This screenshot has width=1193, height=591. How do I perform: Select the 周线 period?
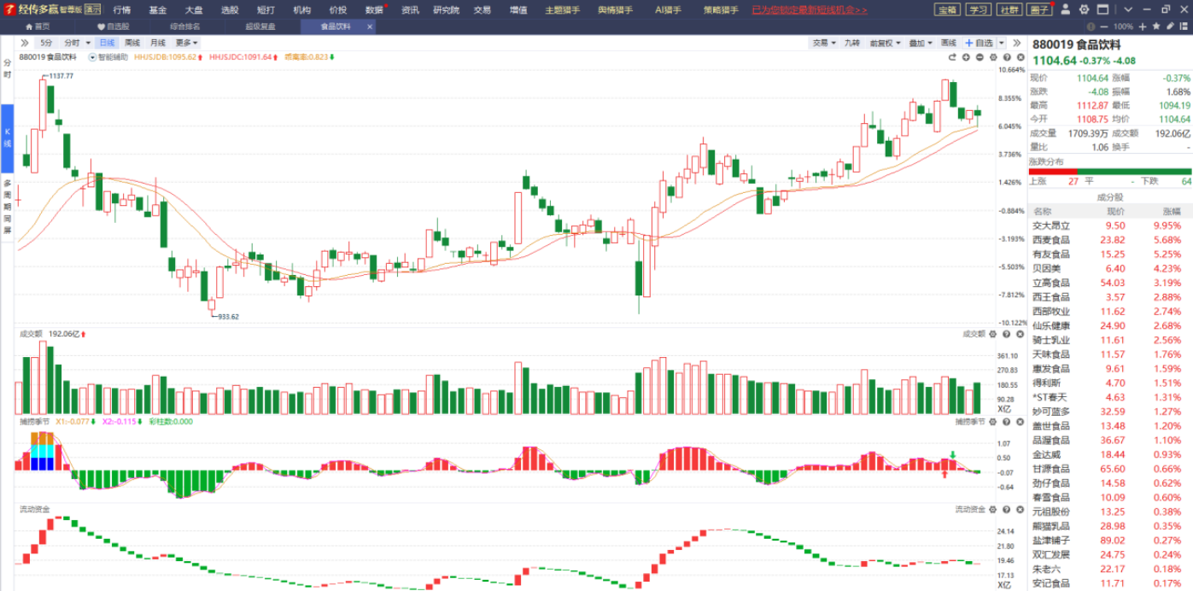click(x=132, y=43)
